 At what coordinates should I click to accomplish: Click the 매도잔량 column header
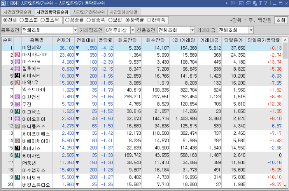point(128,40)
